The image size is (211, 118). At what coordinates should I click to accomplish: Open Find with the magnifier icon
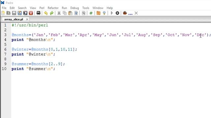[x=83, y=13]
